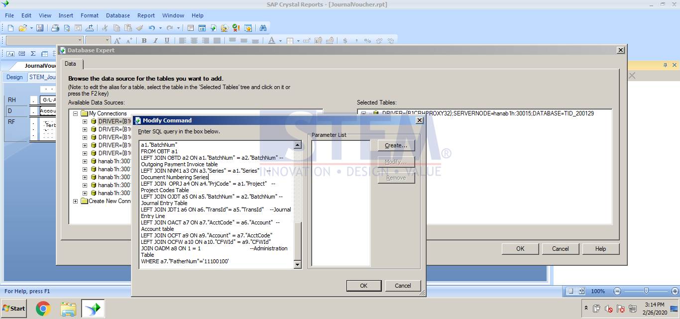
Task: Click OK in Modify Command dialog
Action: [364, 286]
